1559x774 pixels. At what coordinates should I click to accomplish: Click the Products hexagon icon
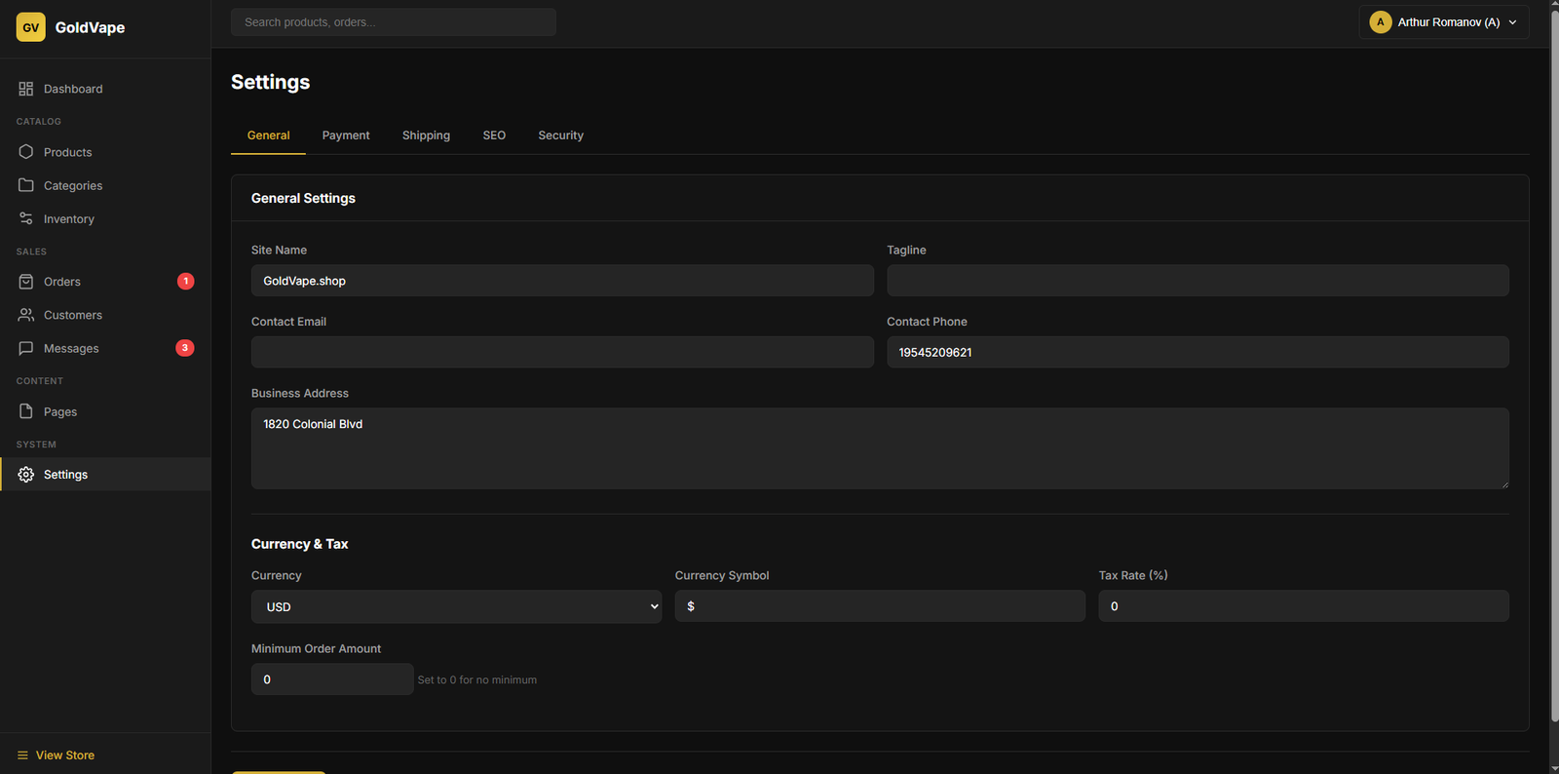[26, 152]
